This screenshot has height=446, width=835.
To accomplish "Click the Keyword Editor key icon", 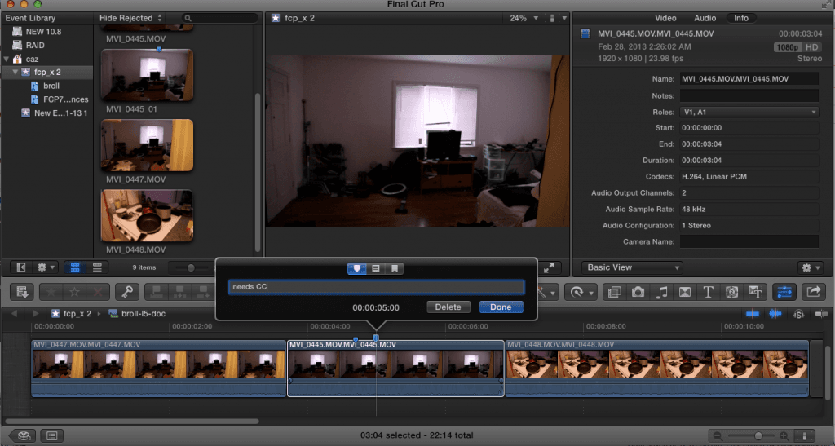I will click(126, 292).
